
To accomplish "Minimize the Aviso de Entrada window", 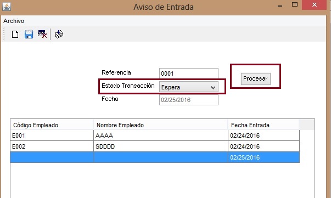I will [x=280, y=5].
